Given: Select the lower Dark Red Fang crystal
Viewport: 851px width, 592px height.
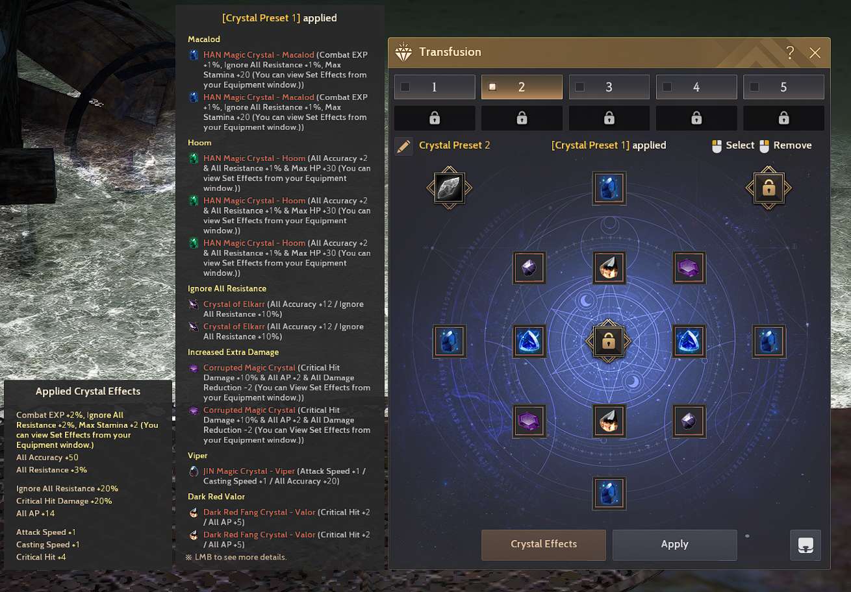Looking at the screenshot, I should 609,421.
